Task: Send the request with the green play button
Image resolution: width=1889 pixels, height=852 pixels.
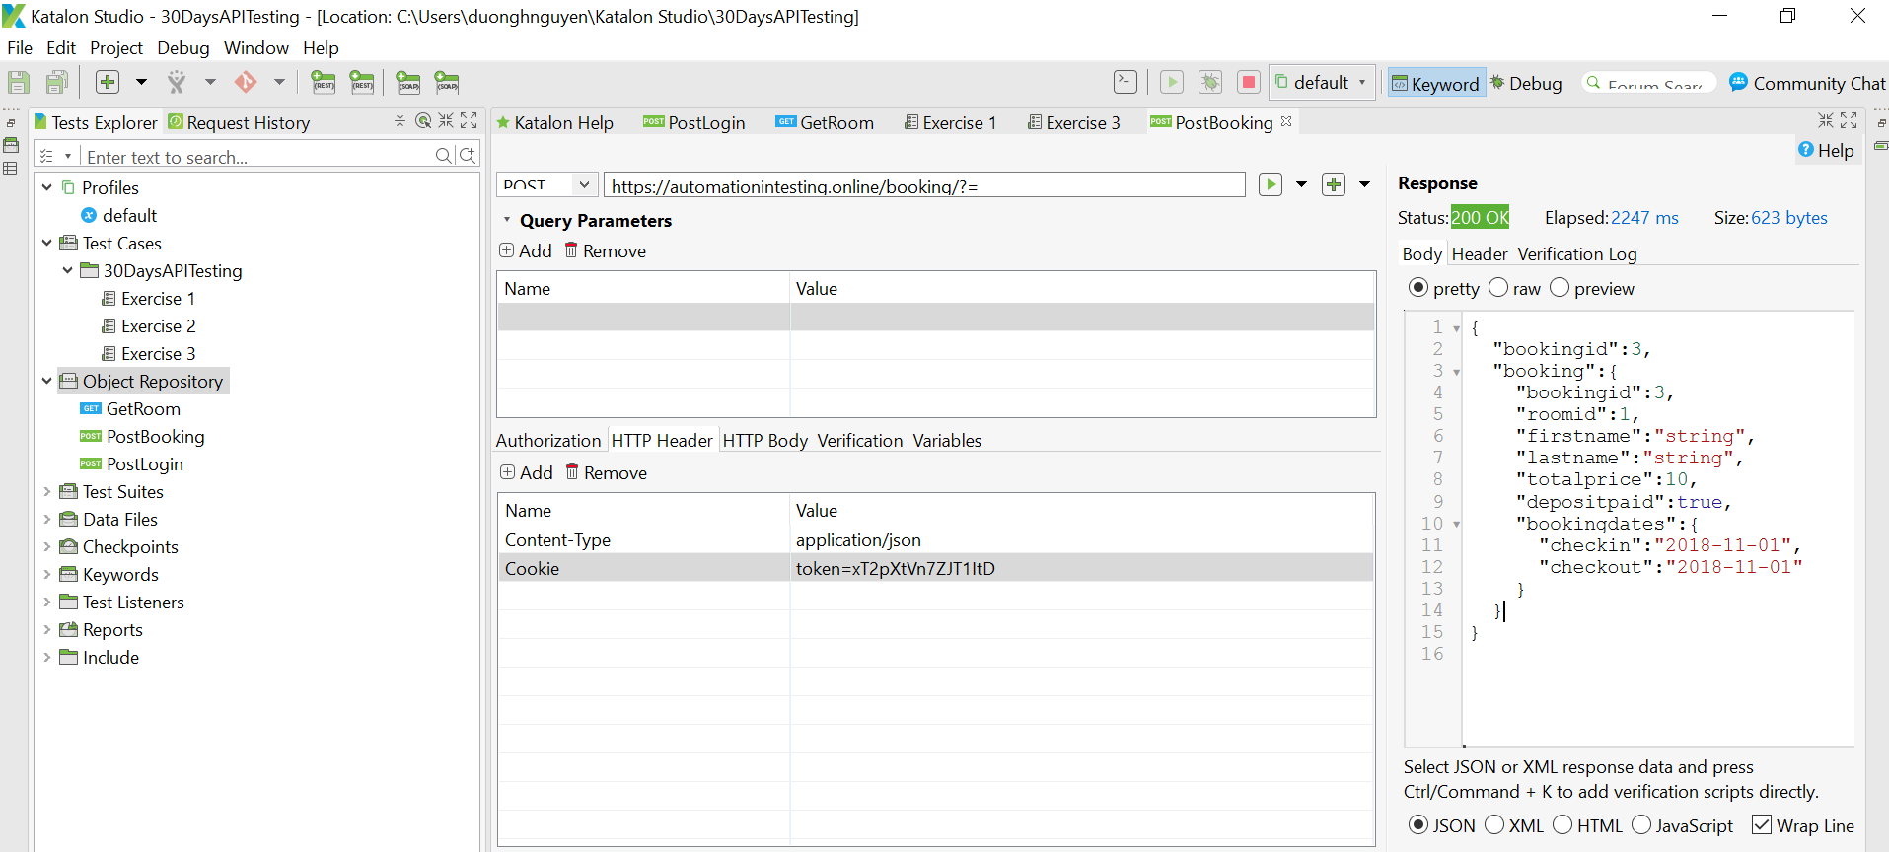Action: tap(1271, 184)
